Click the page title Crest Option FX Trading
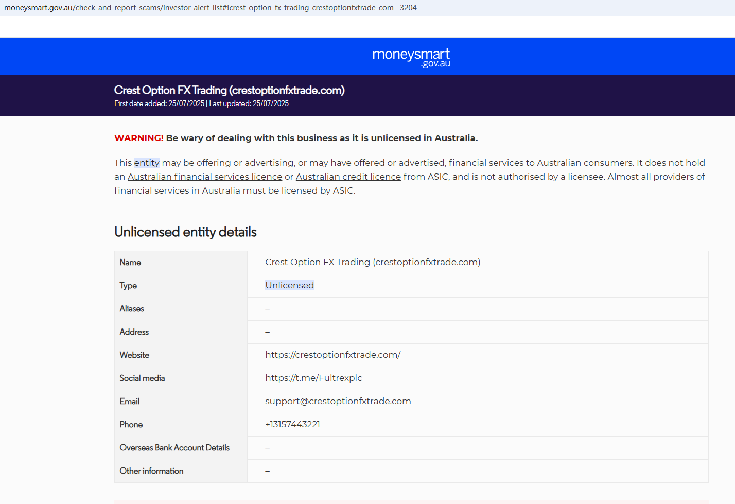Screen dimensions: 735x504 click(x=230, y=90)
